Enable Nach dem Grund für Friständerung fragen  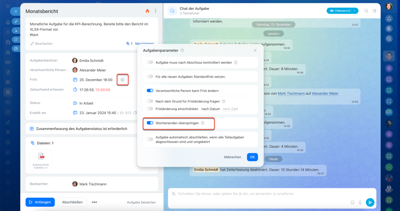(x=150, y=101)
